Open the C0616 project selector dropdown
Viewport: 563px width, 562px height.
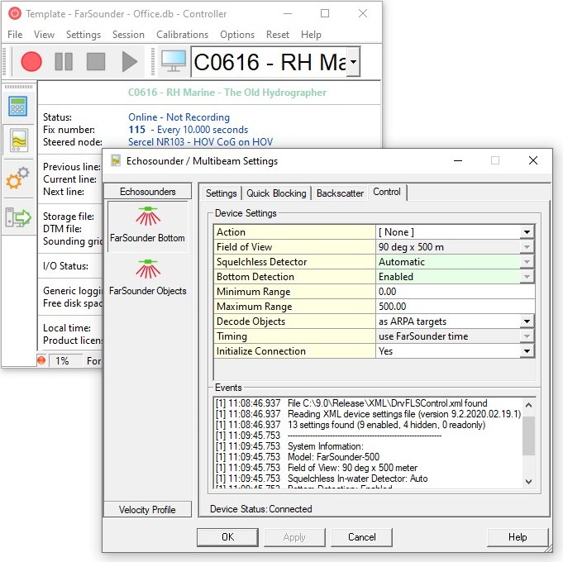pyautogui.click(x=353, y=62)
